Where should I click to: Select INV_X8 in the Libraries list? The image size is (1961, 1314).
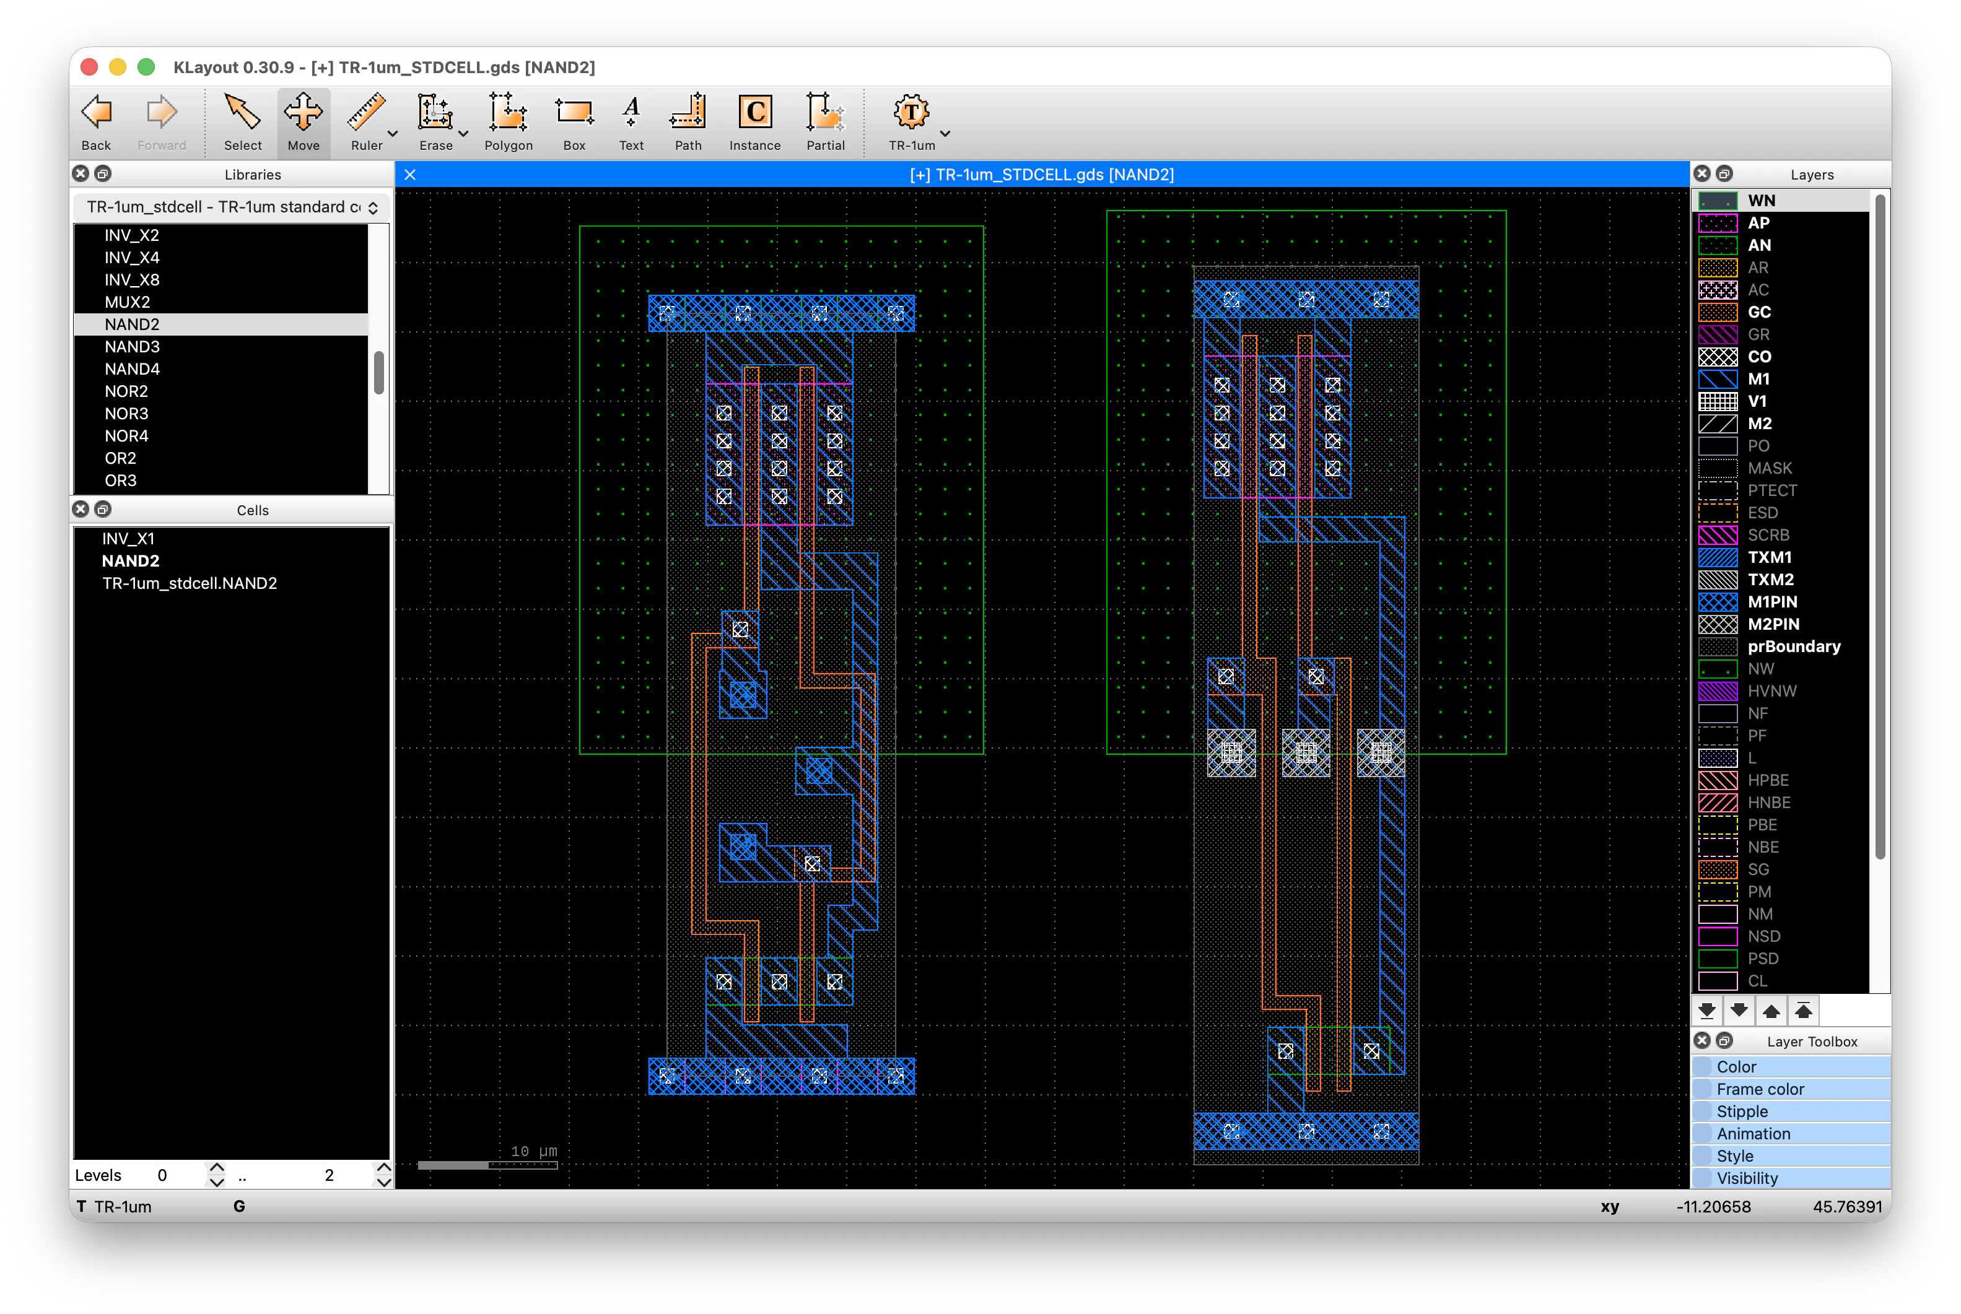pos(221,280)
